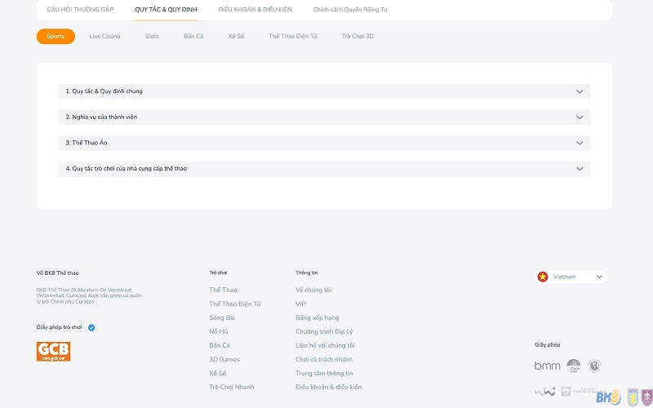Switch to "CÂU HỎI THƯỜNG GẶP" tab
The width and height of the screenshot is (653, 408).
tap(80, 9)
